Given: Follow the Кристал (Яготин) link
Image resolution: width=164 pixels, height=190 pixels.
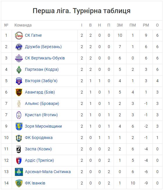Looking at the screenshot, I should 41,115.
